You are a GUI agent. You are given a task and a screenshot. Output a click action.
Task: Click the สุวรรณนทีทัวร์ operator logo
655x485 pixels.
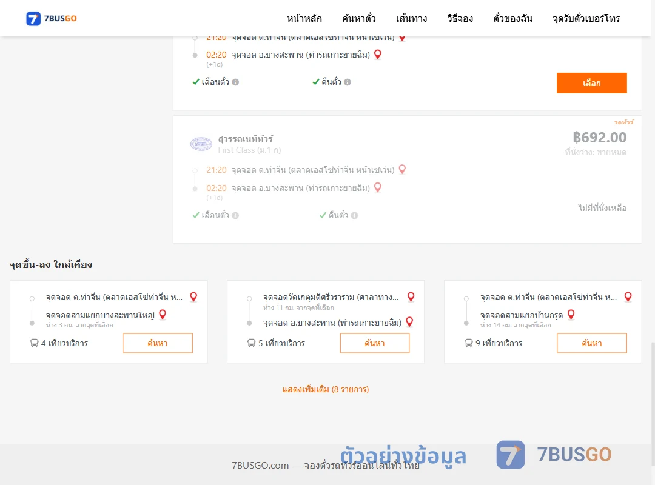click(x=201, y=144)
